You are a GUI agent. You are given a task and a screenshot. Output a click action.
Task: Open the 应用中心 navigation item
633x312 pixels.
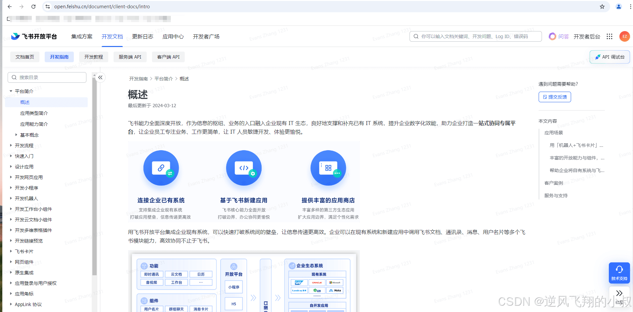(173, 36)
